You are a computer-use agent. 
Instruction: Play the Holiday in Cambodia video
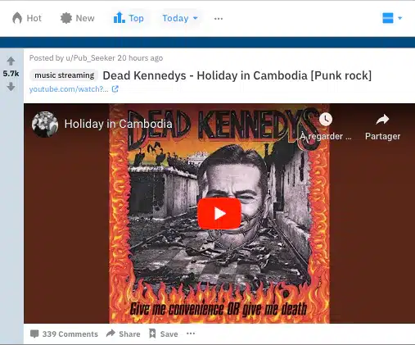pos(219,214)
